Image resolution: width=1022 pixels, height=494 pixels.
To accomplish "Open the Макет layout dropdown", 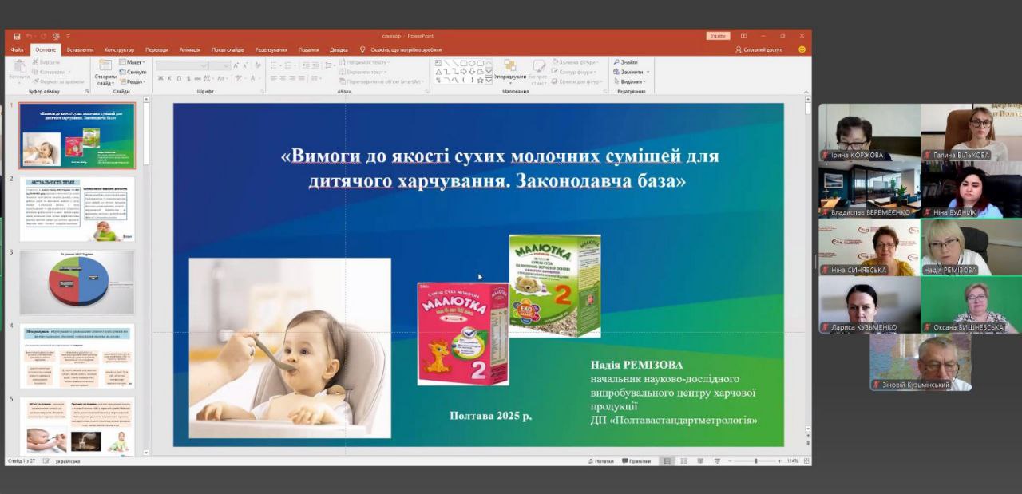I will pyautogui.click(x=133, y=62).
